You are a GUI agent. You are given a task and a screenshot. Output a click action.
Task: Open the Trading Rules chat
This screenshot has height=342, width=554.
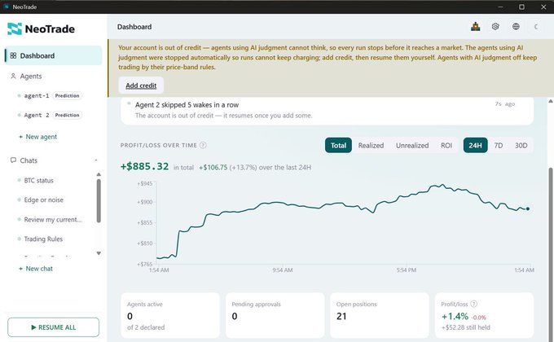(43, 239)
